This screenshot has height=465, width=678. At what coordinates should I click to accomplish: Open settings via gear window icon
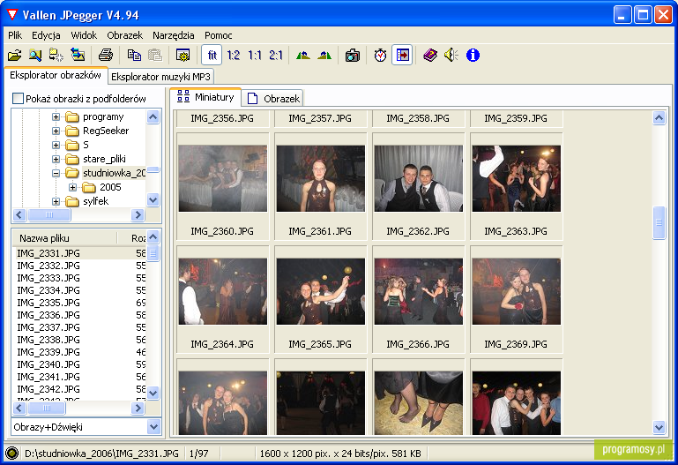click(x=183, y=56)
